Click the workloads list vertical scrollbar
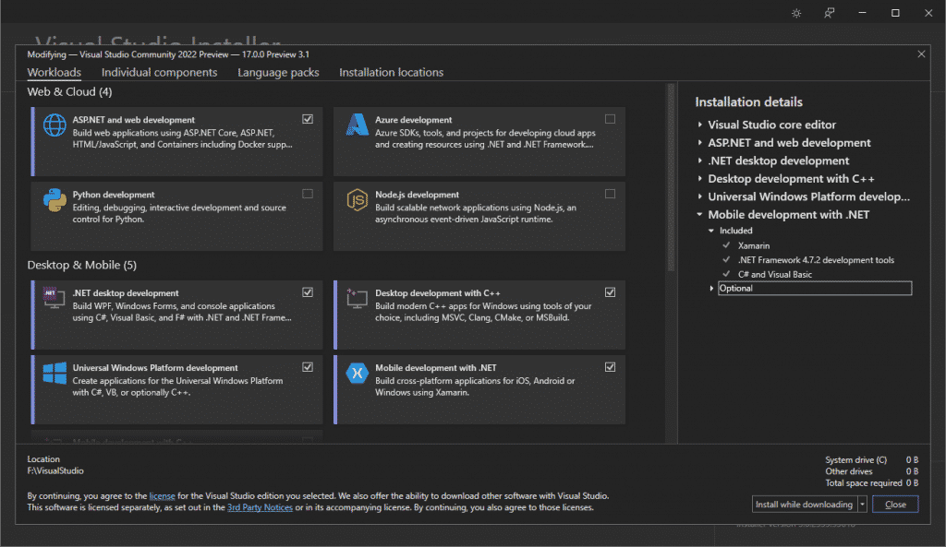The image size is (946, 547). coord(671,178)
